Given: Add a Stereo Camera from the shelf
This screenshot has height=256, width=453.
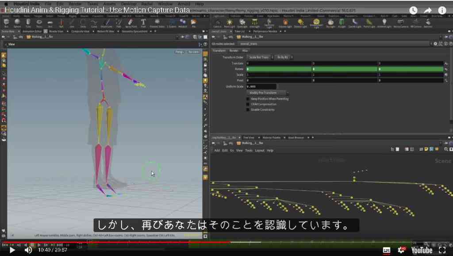Looking at the screenshot, I should point(400,23).
